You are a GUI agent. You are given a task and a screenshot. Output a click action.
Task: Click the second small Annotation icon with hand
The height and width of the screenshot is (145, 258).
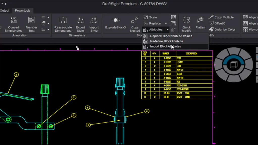tap(43, 23)
